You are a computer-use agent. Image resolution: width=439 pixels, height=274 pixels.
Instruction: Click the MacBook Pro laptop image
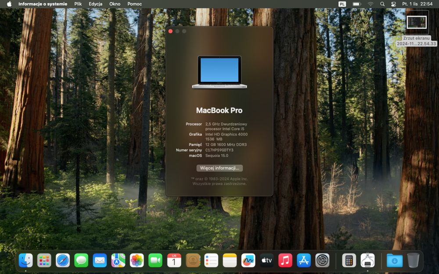pos(219,72)
